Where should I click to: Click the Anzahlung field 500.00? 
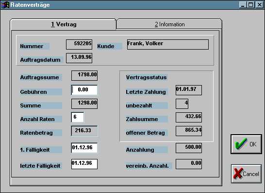[x=189, y=148]
